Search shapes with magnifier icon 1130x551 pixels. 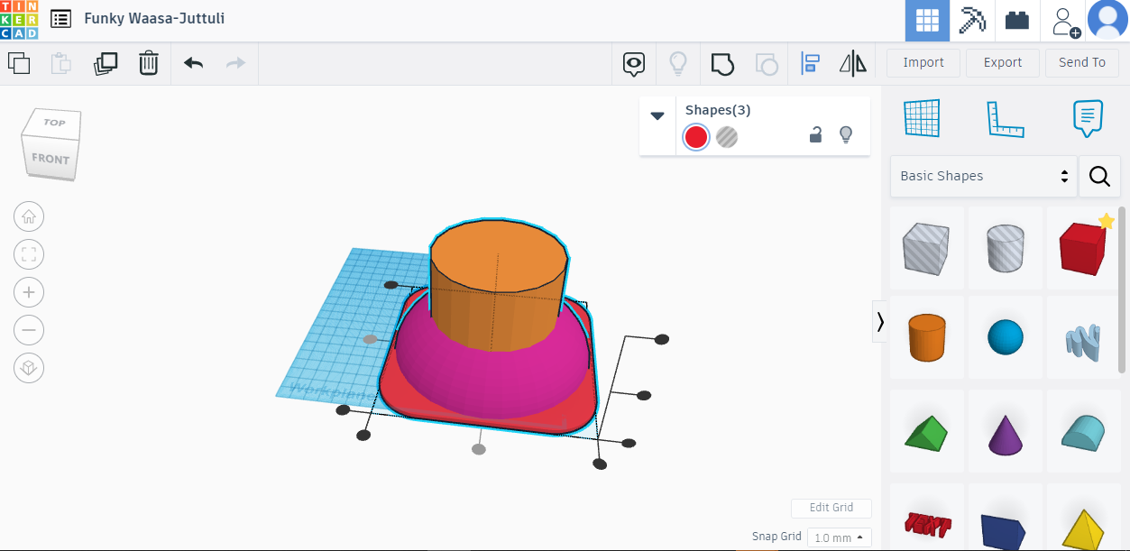(1099, 176)
